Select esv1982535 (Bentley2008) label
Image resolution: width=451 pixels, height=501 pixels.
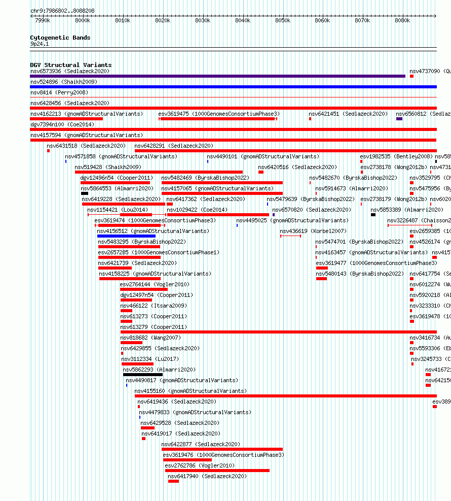coord(396,156)
